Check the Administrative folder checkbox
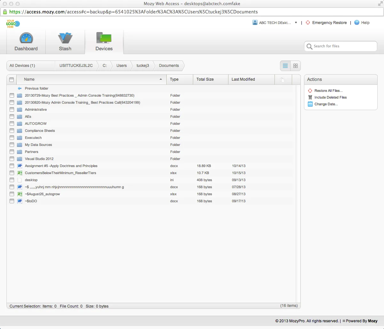384x329 pixels. (12, 109)
